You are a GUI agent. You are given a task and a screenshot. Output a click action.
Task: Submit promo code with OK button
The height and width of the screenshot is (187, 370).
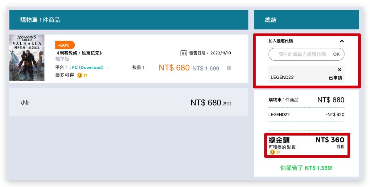[x=336, y=54]
